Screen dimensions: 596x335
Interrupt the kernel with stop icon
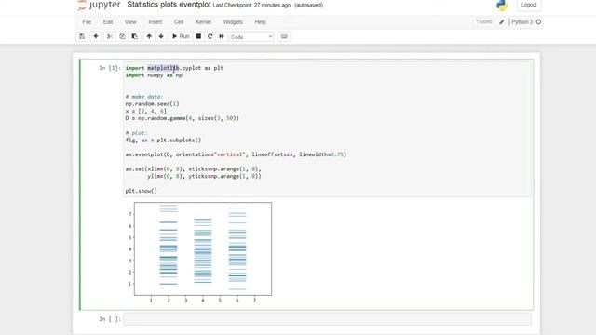[198, 36]
